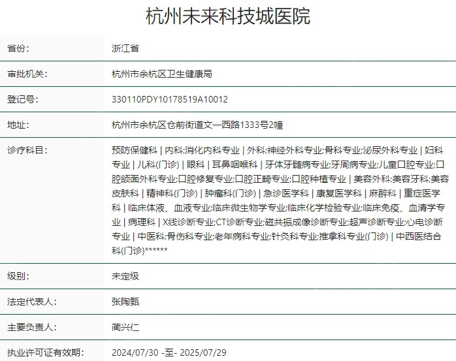The width and height of the screenshot is (456, 361).
Task: Select the 审批机关 label
Action: pyautogui.click(x=27, y=74)
